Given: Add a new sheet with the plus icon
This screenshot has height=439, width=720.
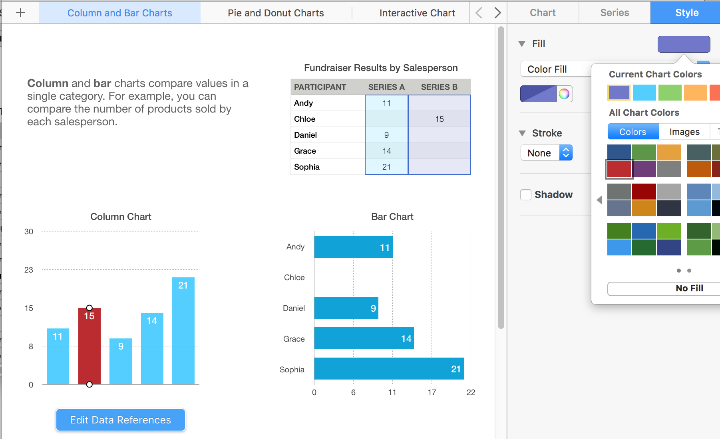Looking at the screenshot, I should [20, 13].
